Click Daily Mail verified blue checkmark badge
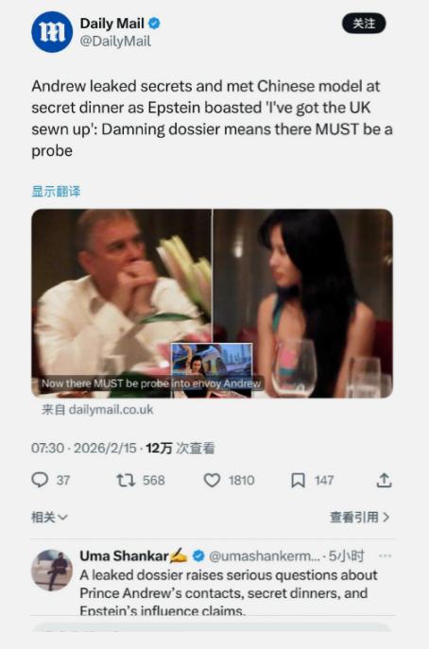Viewport: 429px width, 649px height. [154, 24]
